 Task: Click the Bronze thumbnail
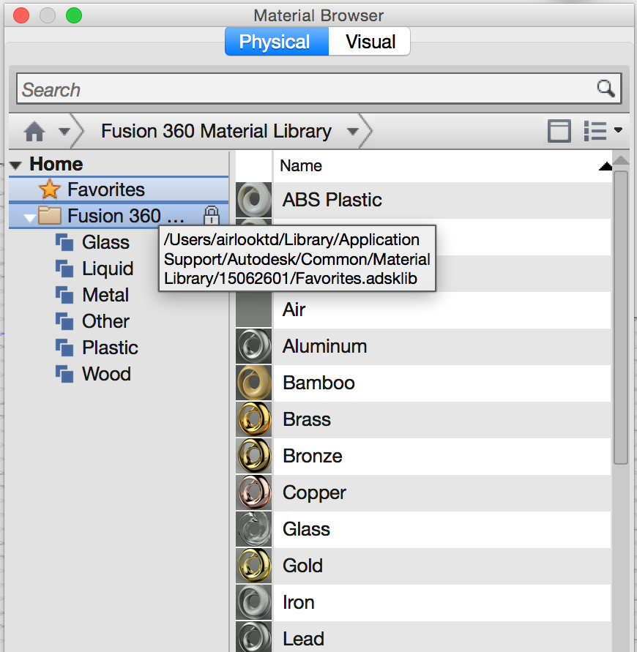(254, 456)
